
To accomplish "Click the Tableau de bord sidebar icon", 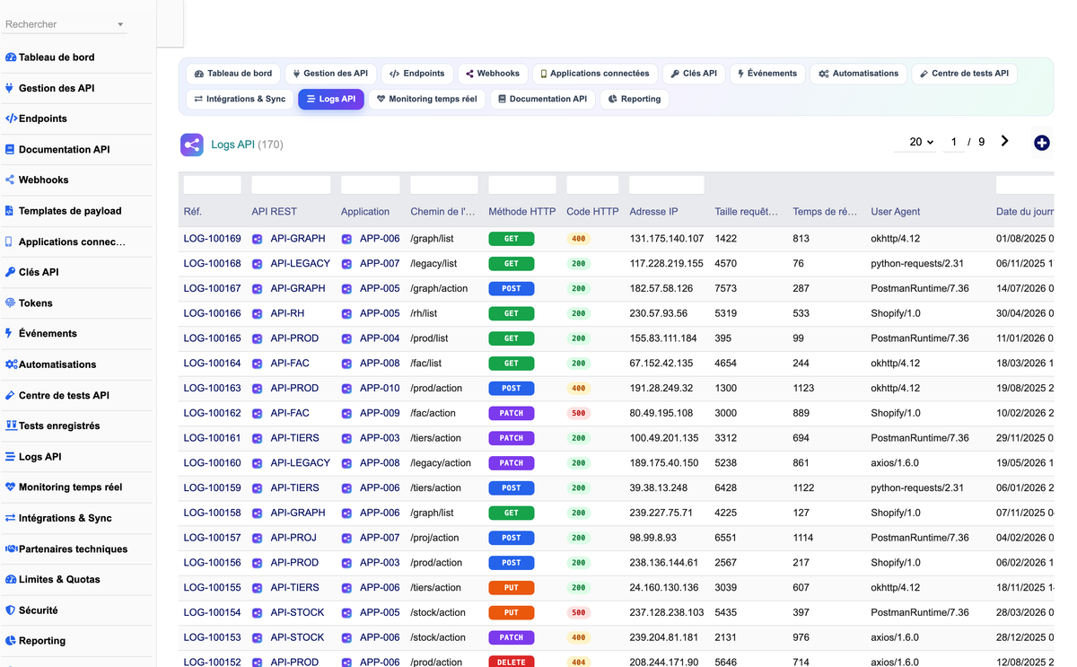I will point(11,57).
